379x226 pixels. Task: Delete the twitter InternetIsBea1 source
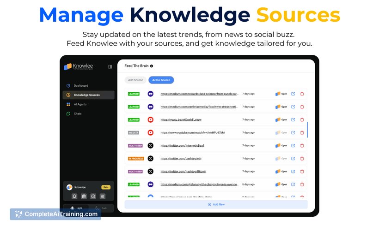click(302, 146)
